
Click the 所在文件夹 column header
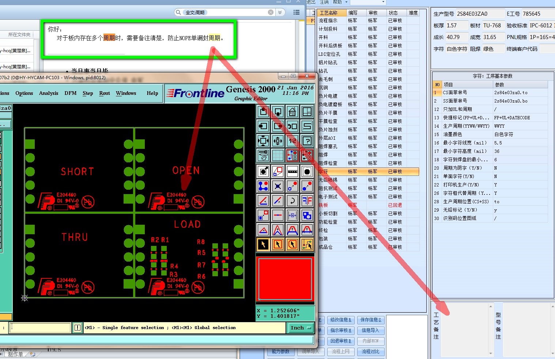click(19, 35)
